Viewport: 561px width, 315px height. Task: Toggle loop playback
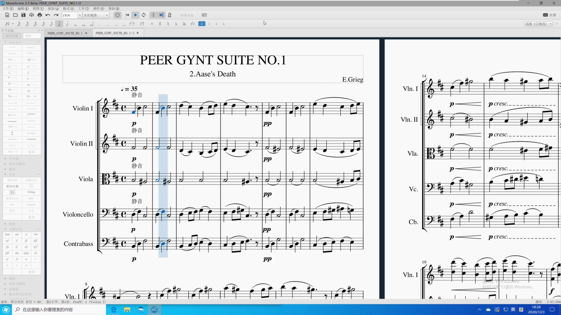(144, 15)
